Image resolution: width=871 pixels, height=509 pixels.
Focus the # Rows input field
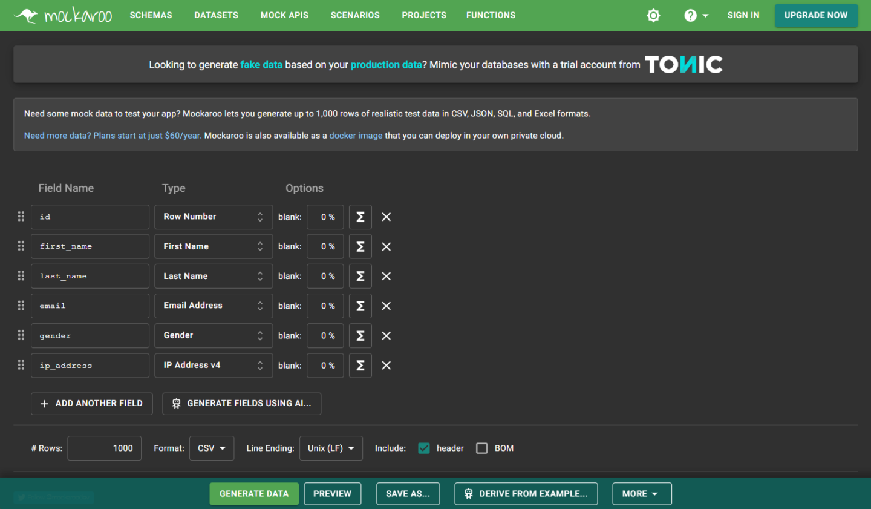104,448
